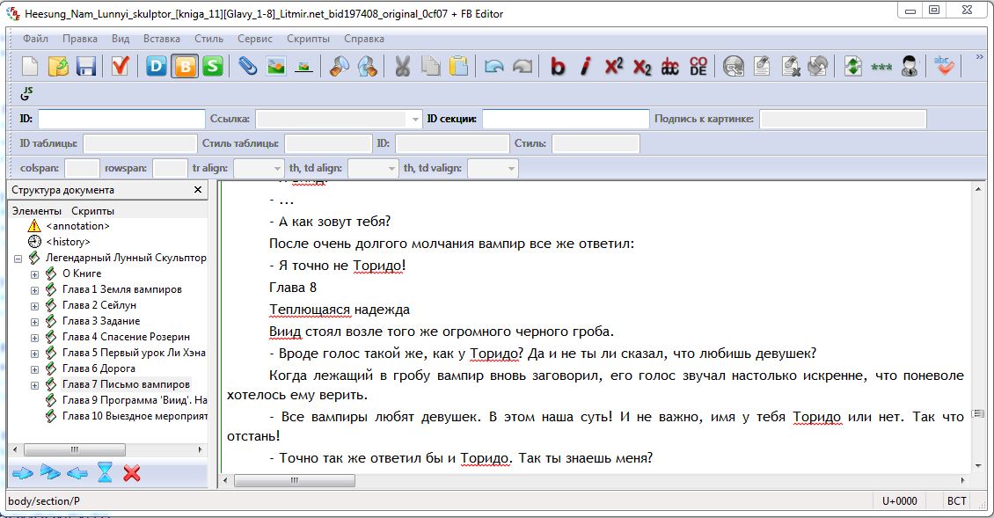Click the Save floppy disk icon

(x=86, y=67)
